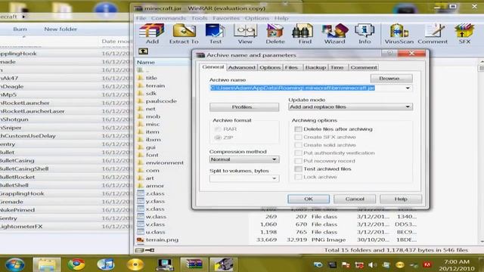Switch to the Comment tab

click(x=364, y=67)
